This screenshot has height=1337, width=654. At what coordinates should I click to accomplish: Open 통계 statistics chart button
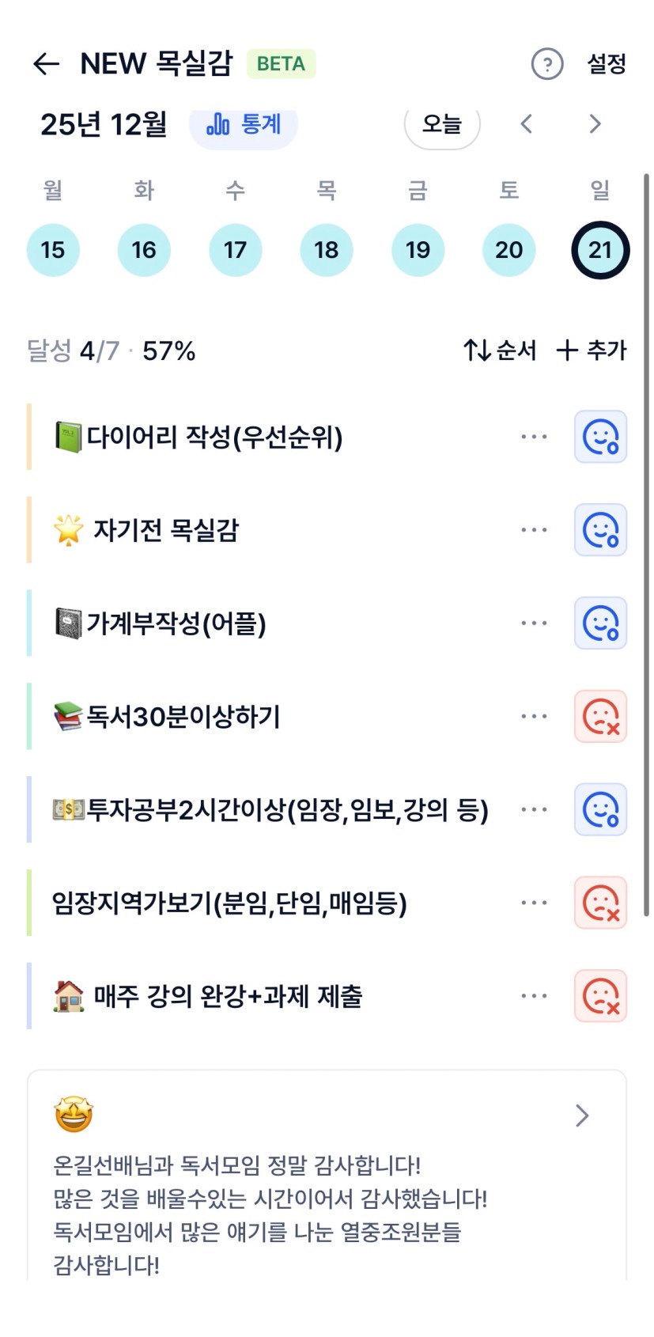[244, 124]
